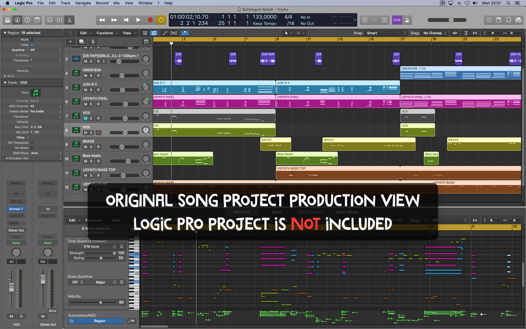Open the Kontakt 7 instrument plug-in
This screenshot has height=329, width=526.
point(16,209)
